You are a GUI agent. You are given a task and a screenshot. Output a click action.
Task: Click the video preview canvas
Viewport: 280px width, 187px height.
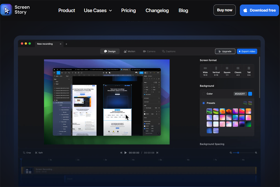click(107, 102)
